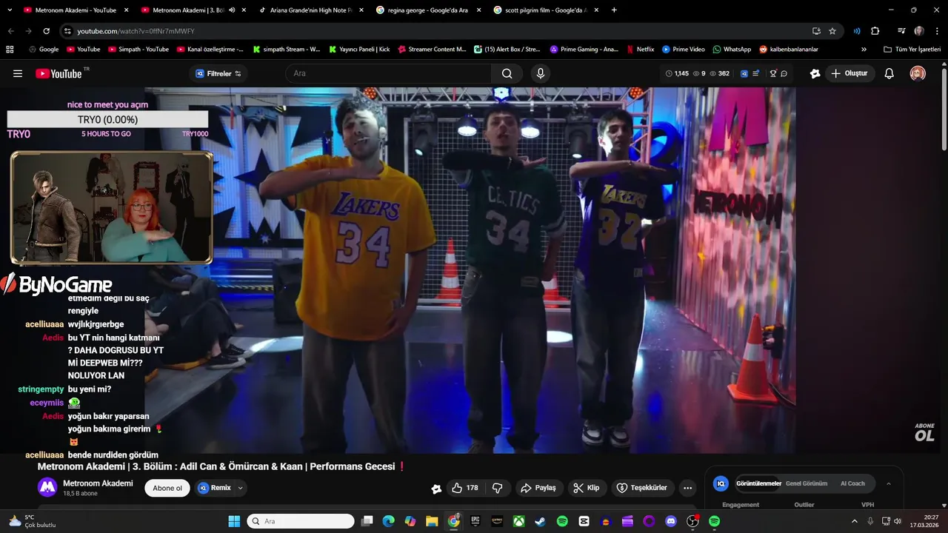Screen dimensions: 948x533
Task: Open the Remix dropdown arrow
Action: pos(241,488)
